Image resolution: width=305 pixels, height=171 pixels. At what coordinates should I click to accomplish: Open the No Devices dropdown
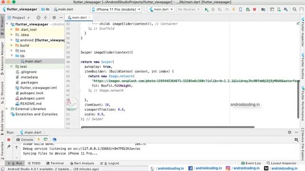pyautogui.click(x=189, y=9)
